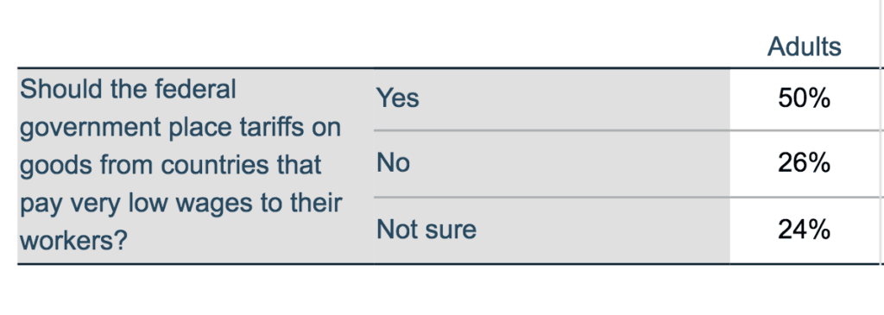Click the table's dark top border line
This screenshot has width=884, height=315.
pyautogui.click(x=448, y=68)
